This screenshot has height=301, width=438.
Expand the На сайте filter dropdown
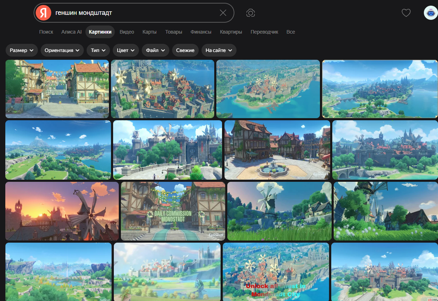219,50
